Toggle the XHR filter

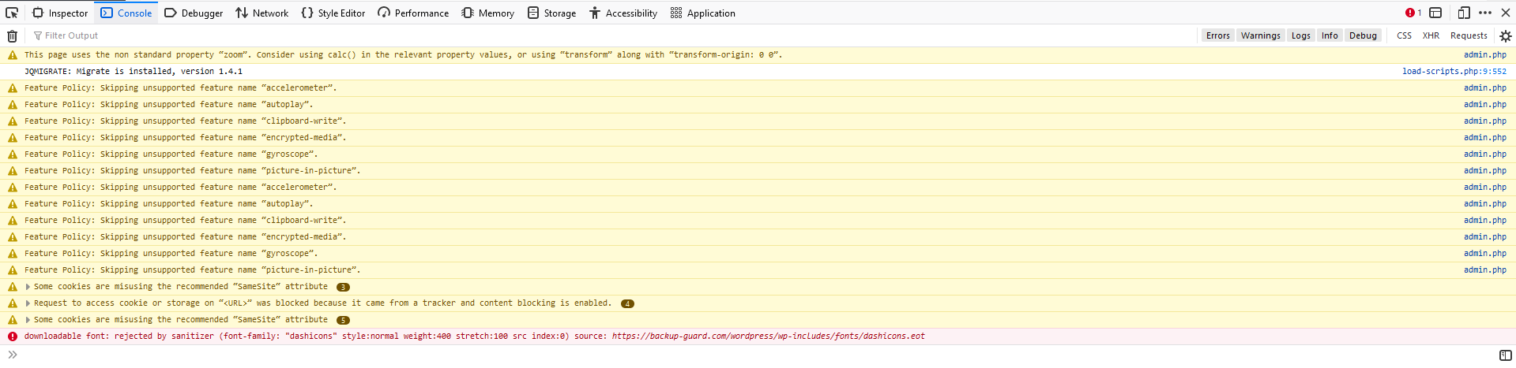(x=1431, y=35)
